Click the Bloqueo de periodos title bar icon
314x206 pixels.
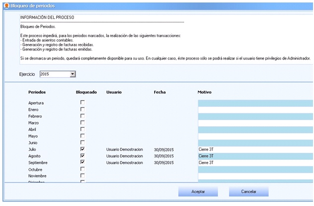[x=5, y=5]
